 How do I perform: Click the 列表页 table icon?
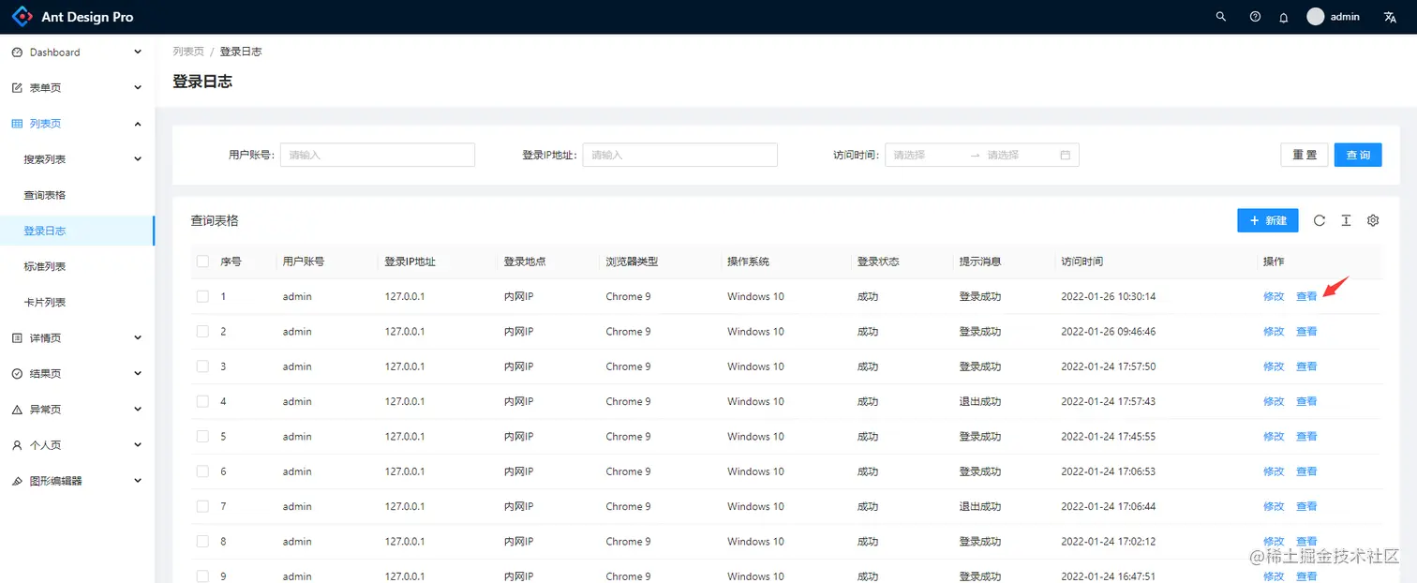point(17,124)
